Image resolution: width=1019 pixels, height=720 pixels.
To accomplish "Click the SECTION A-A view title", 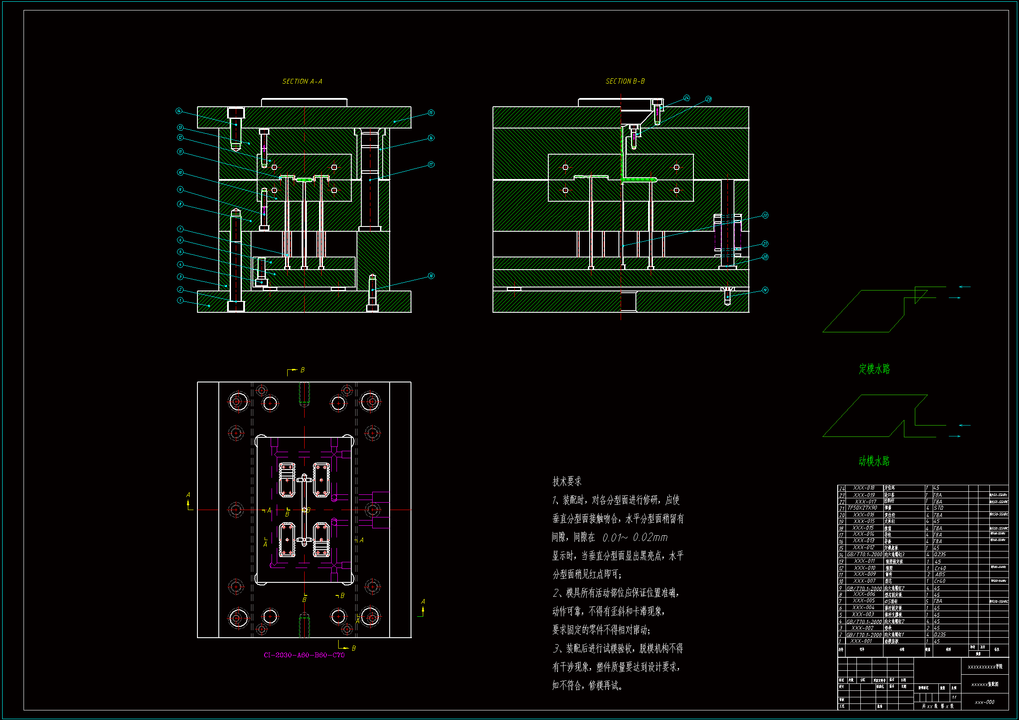I will click(x=302, y=81).
